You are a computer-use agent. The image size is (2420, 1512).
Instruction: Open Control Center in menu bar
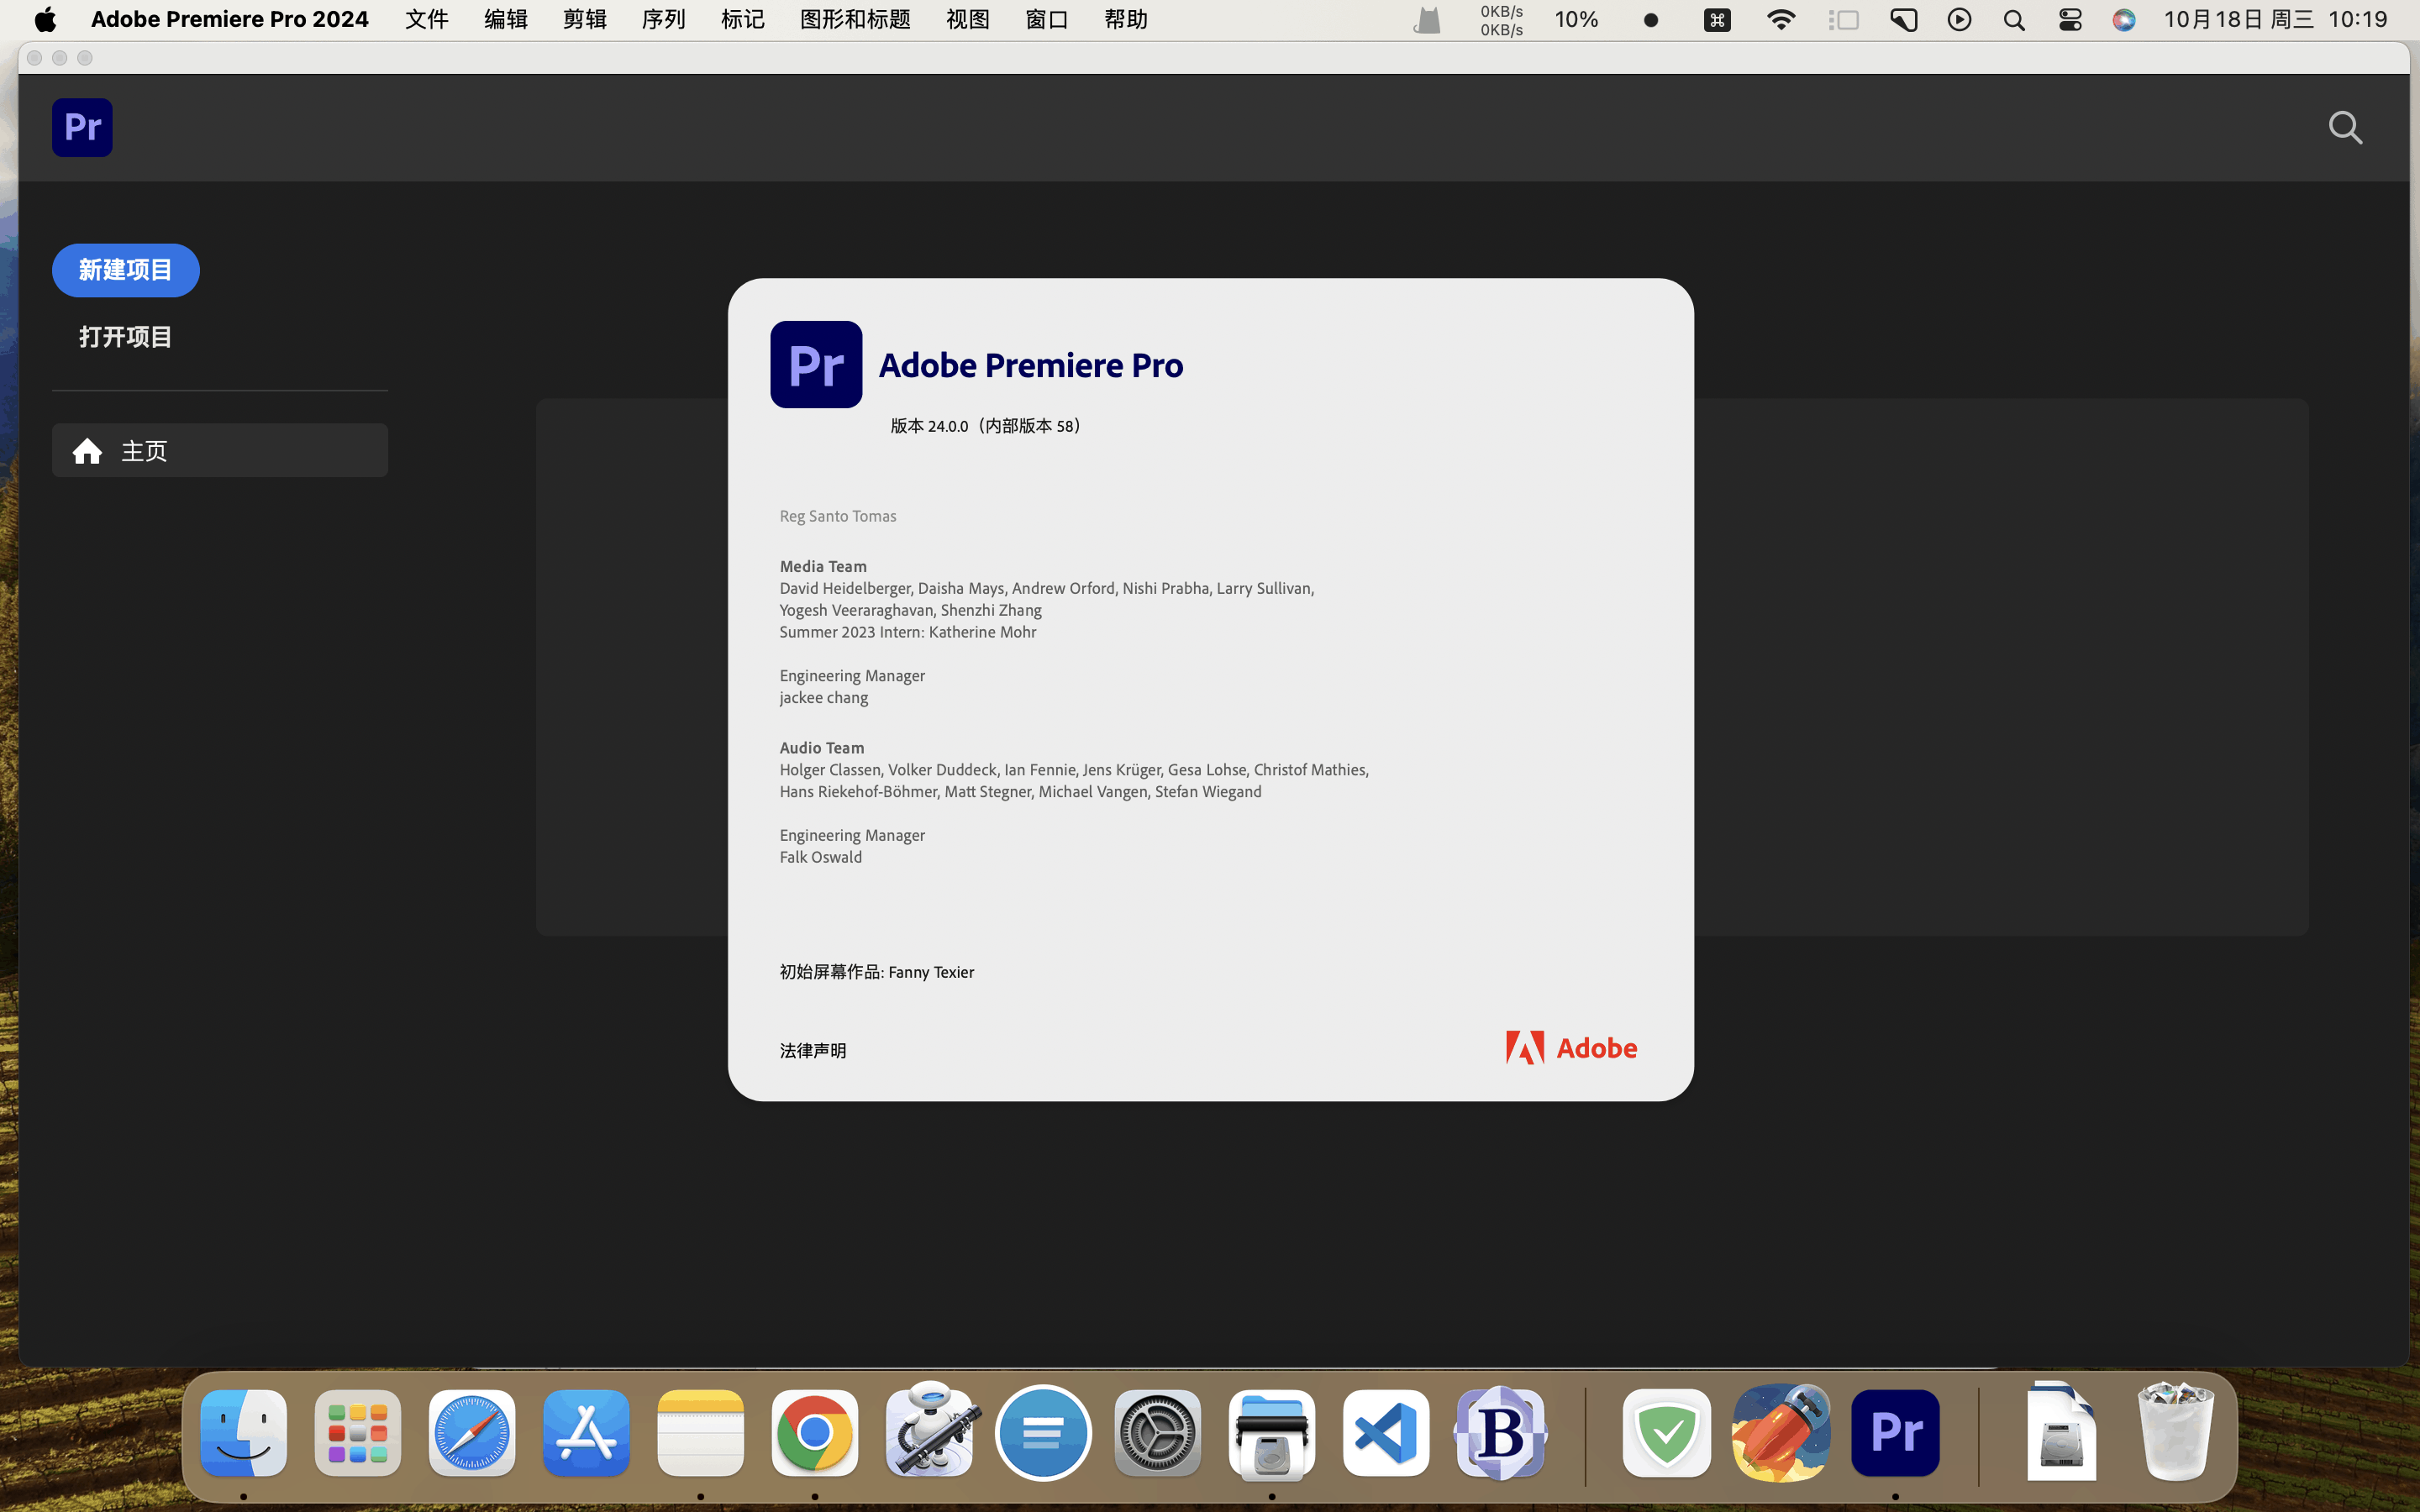(2070, 20)
